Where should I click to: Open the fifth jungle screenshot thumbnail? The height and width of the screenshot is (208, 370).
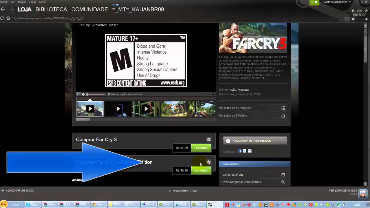point(202,109)
